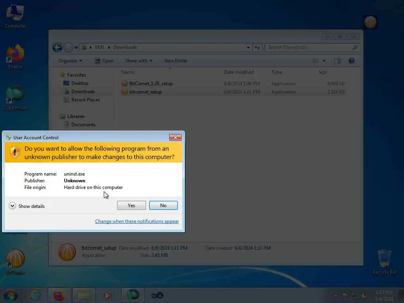
Task: Sort by Size column header
Action: pos(323,72)
